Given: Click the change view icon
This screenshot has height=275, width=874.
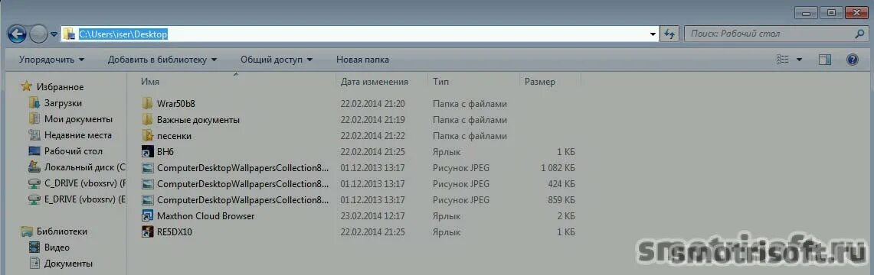Looking at the screenshot, I should click(783, 60).
